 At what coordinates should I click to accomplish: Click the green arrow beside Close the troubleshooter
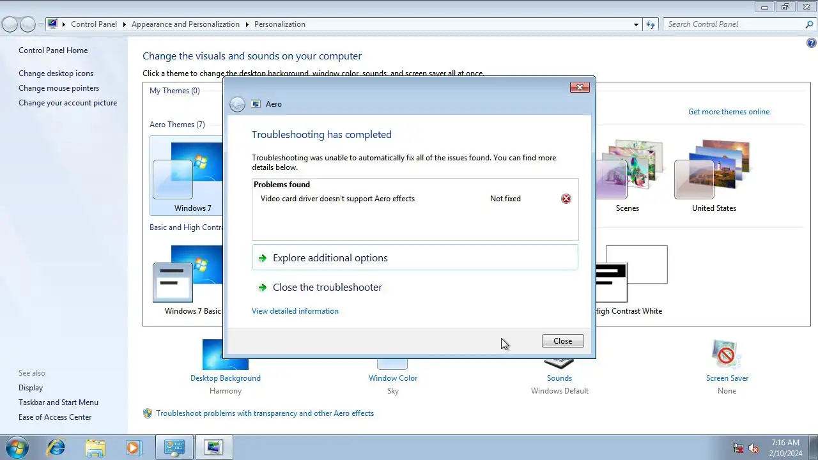pyautogui.click(x=262, y=287)
